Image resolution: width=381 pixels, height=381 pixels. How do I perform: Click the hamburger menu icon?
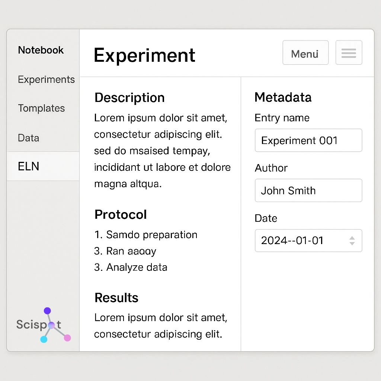[x=349, y=53]
